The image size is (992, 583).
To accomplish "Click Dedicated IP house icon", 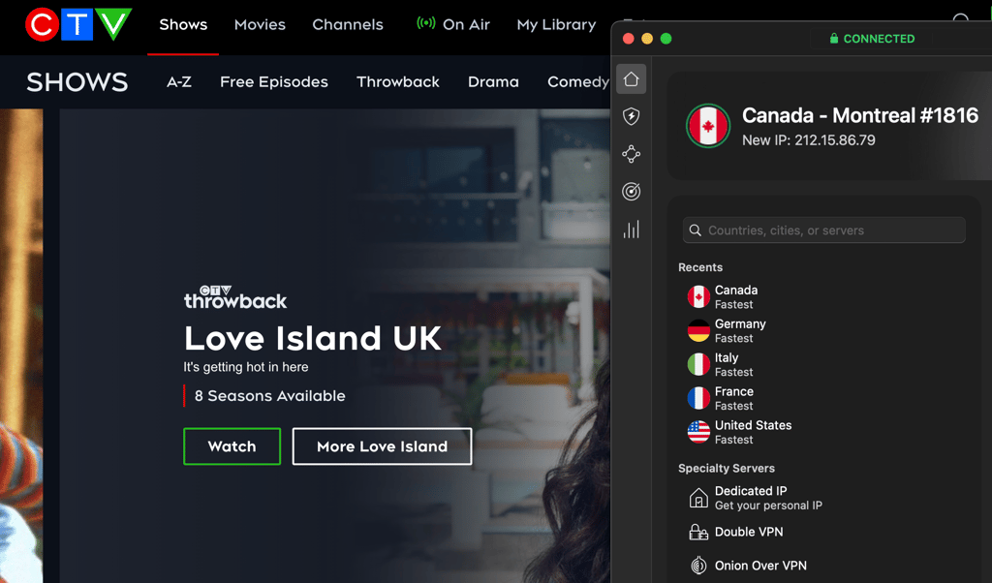I will 698,498.
